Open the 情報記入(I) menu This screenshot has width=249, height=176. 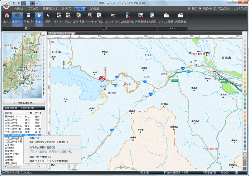[x=50, y=9]
